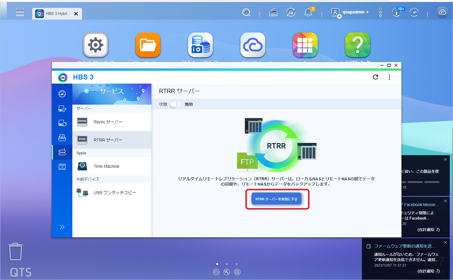
Task: Click the (合計通知: 2) notification count
Action: pos(428,230)
